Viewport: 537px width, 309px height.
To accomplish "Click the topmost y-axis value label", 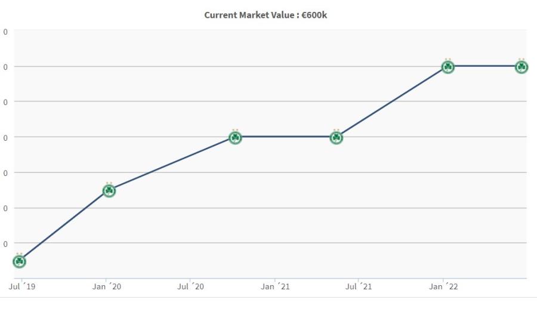I will [x=5, y=31].
